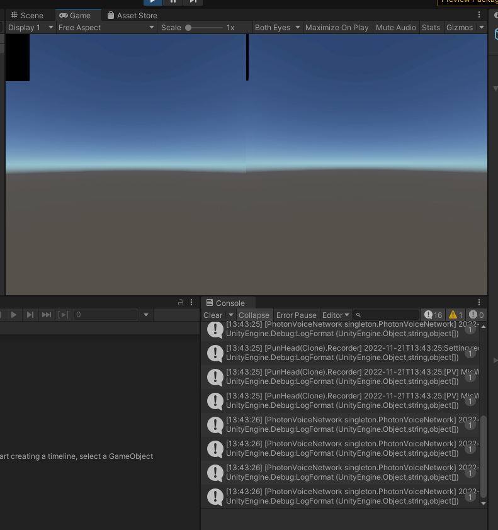Select the Setting rec PunHead Recorder log entry
The image size is (498, 530).
click(340, 353)
